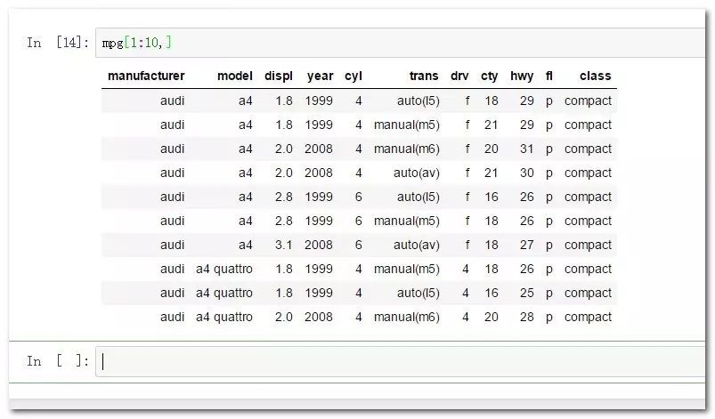The width and height of the screenshot is (715, 419).
Task: Click the 3.1 displ value cell
Action: pos(284,245)
